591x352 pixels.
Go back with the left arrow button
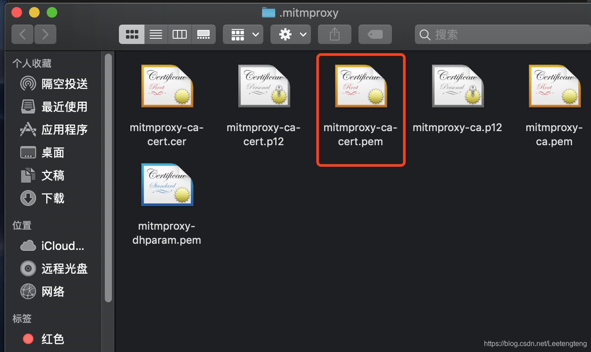click(22, 34)
